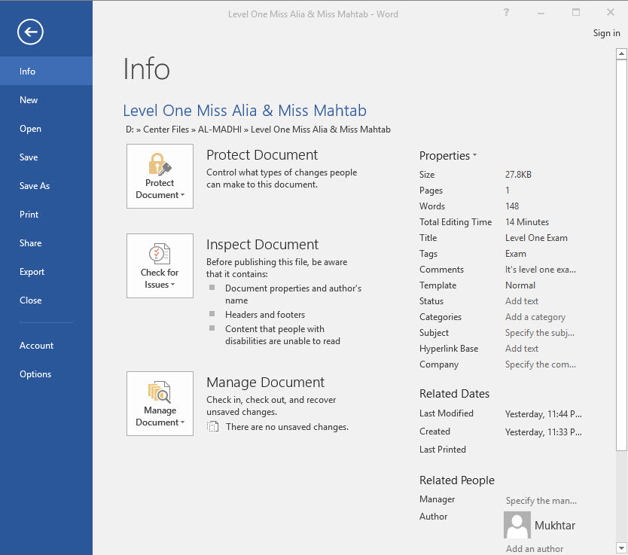Open the Manage Document dropdown
Screen dimensions: 628x555
160,404
